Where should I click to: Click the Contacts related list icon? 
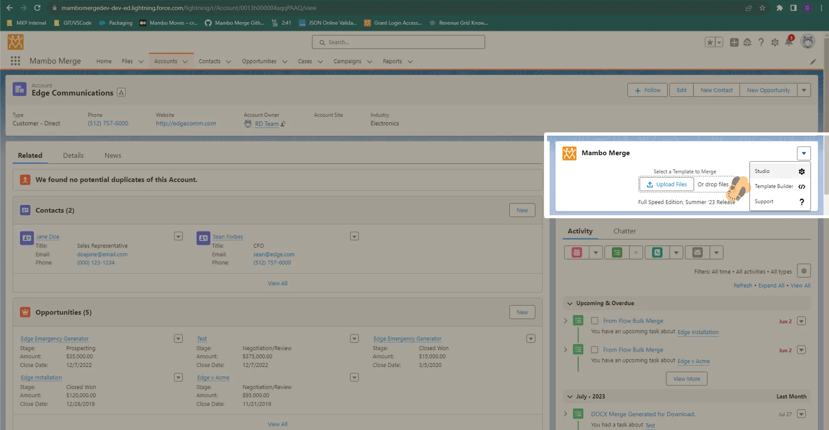pos(25,210)
